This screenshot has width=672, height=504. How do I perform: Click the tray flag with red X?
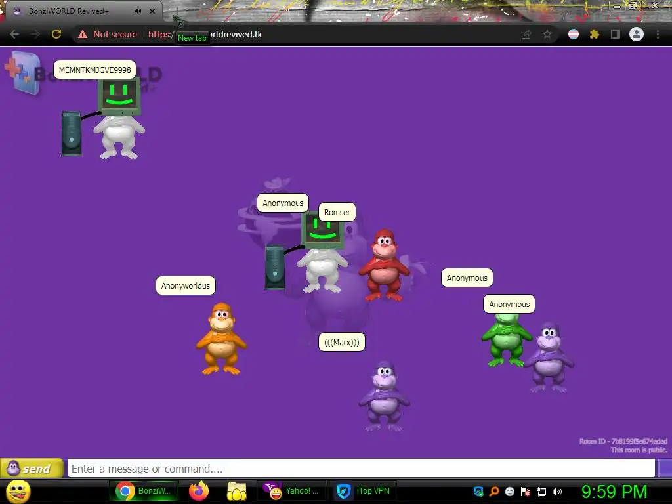click(x=526, y=492)
